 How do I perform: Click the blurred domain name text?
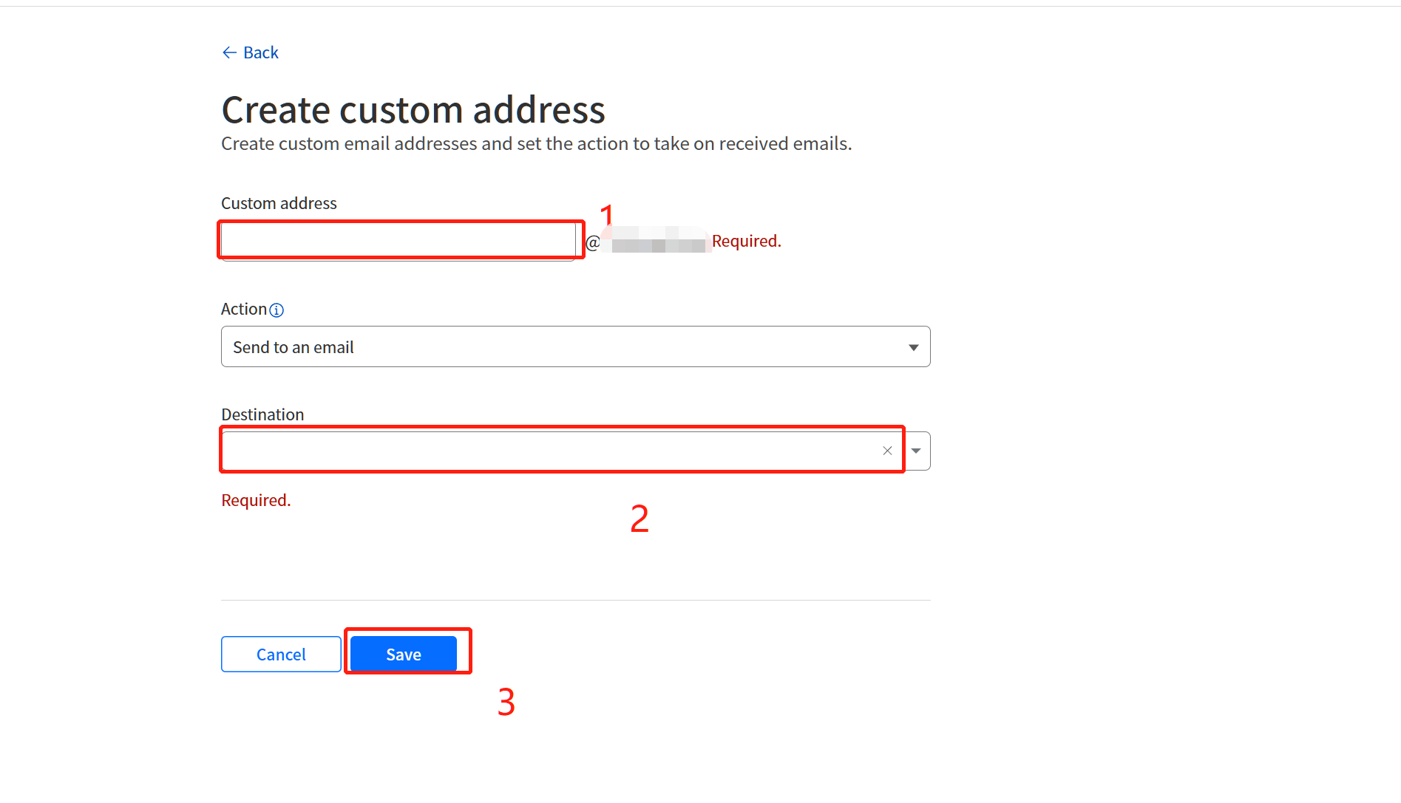point(657,241)
